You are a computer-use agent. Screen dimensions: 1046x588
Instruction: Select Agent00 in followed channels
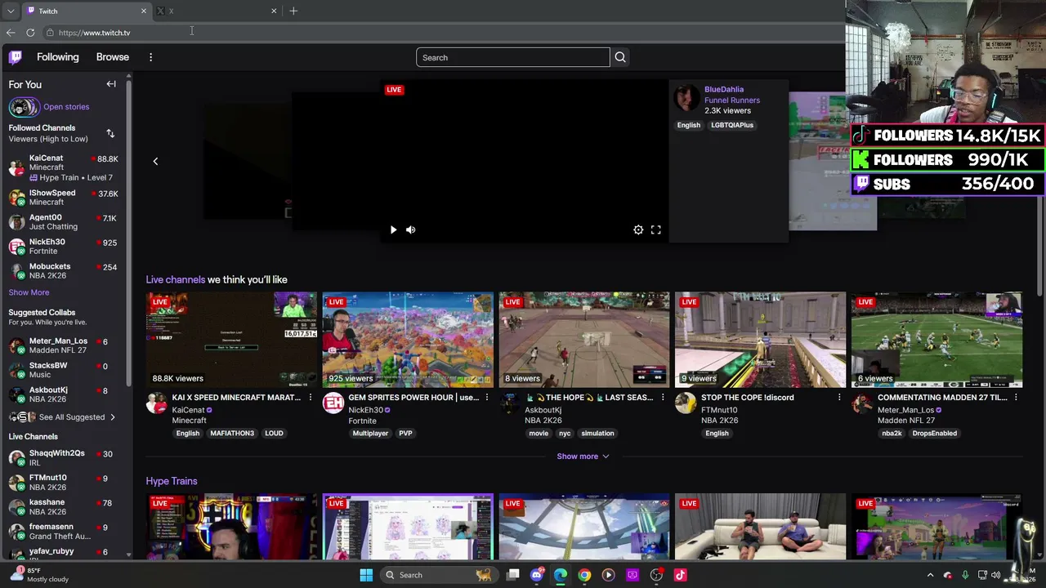tap(64, 222)
